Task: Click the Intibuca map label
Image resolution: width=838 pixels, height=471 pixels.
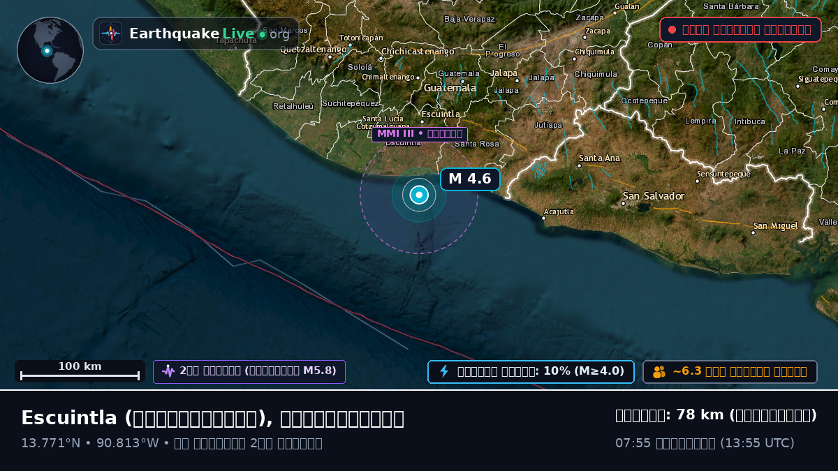Action: click(x=750, y=121)
